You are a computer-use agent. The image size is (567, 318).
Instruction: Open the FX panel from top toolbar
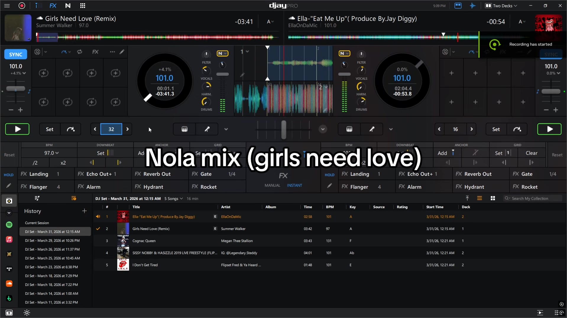pyautogui.click(x=53, y=6)
